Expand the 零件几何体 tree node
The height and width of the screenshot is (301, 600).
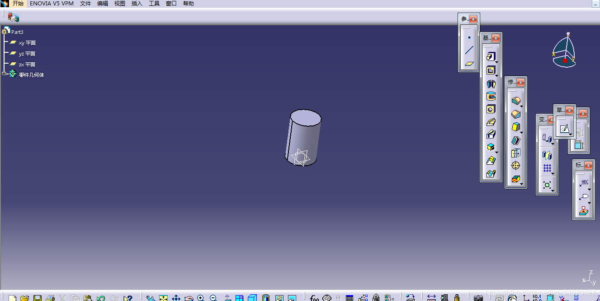5,74
